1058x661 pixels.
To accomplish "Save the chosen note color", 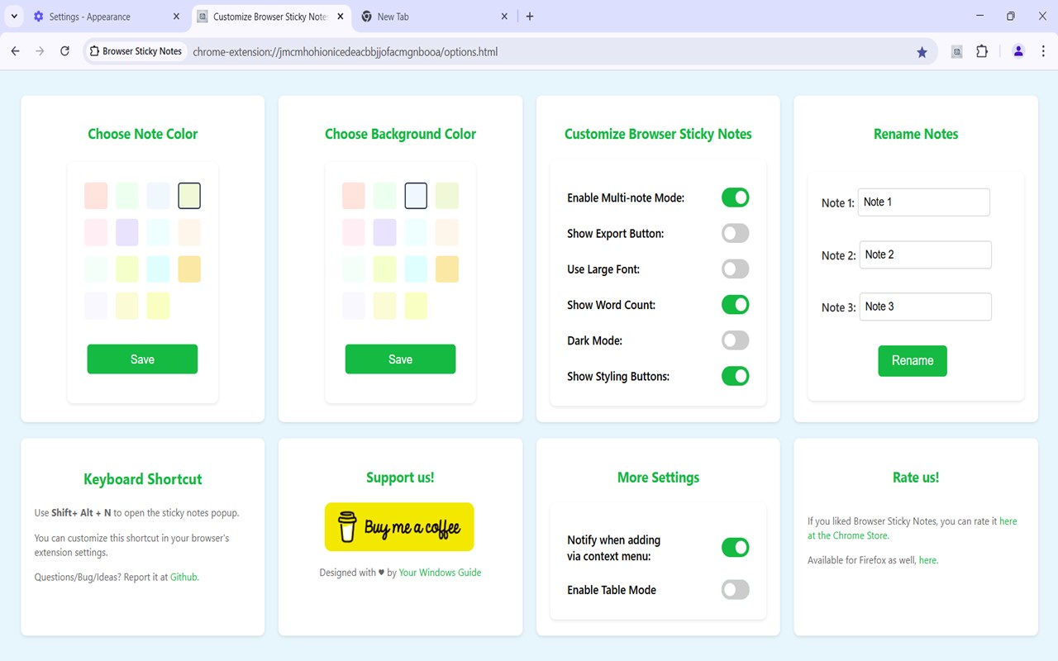I will 142,359.
